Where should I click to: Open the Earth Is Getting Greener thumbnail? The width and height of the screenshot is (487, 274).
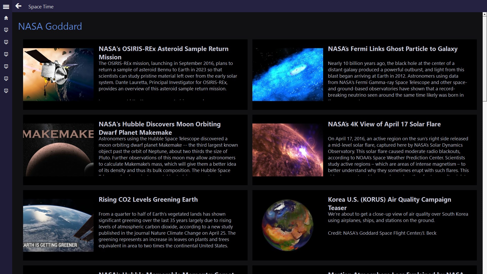point(58,225)
